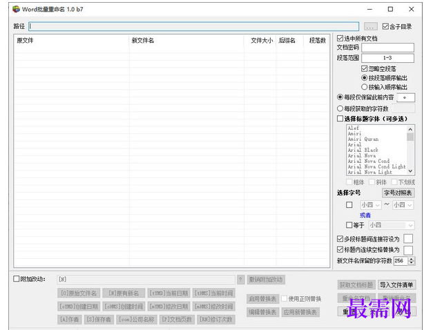Click the font list scrollbar thumb
Image resolution: width=424 pixels, height=330 pixels.
pos(410,137)
